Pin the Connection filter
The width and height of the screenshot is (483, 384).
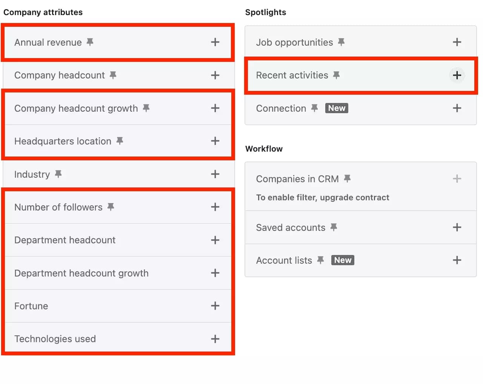[x=314, y=108]
